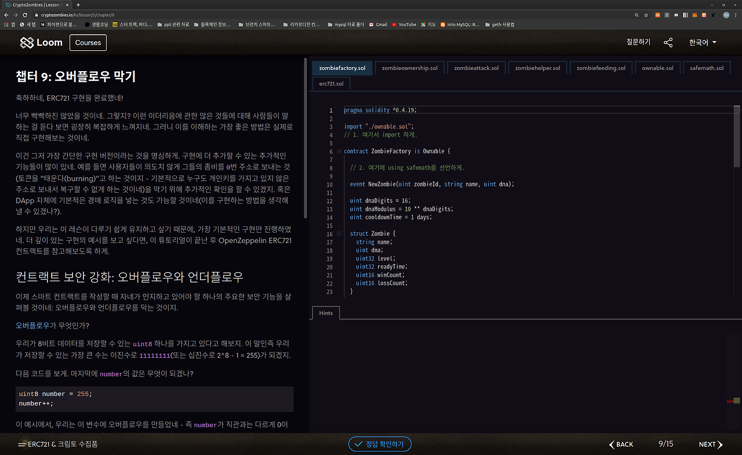Open the 파이썬으로 블... Medium bookmark

pos(59,24)
